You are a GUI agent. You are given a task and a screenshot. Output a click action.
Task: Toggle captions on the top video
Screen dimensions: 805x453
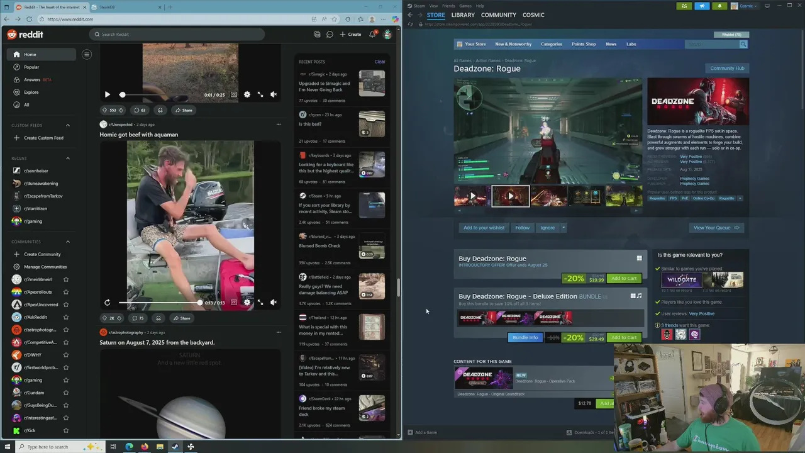pyautogui.click(x=233, y=94)
